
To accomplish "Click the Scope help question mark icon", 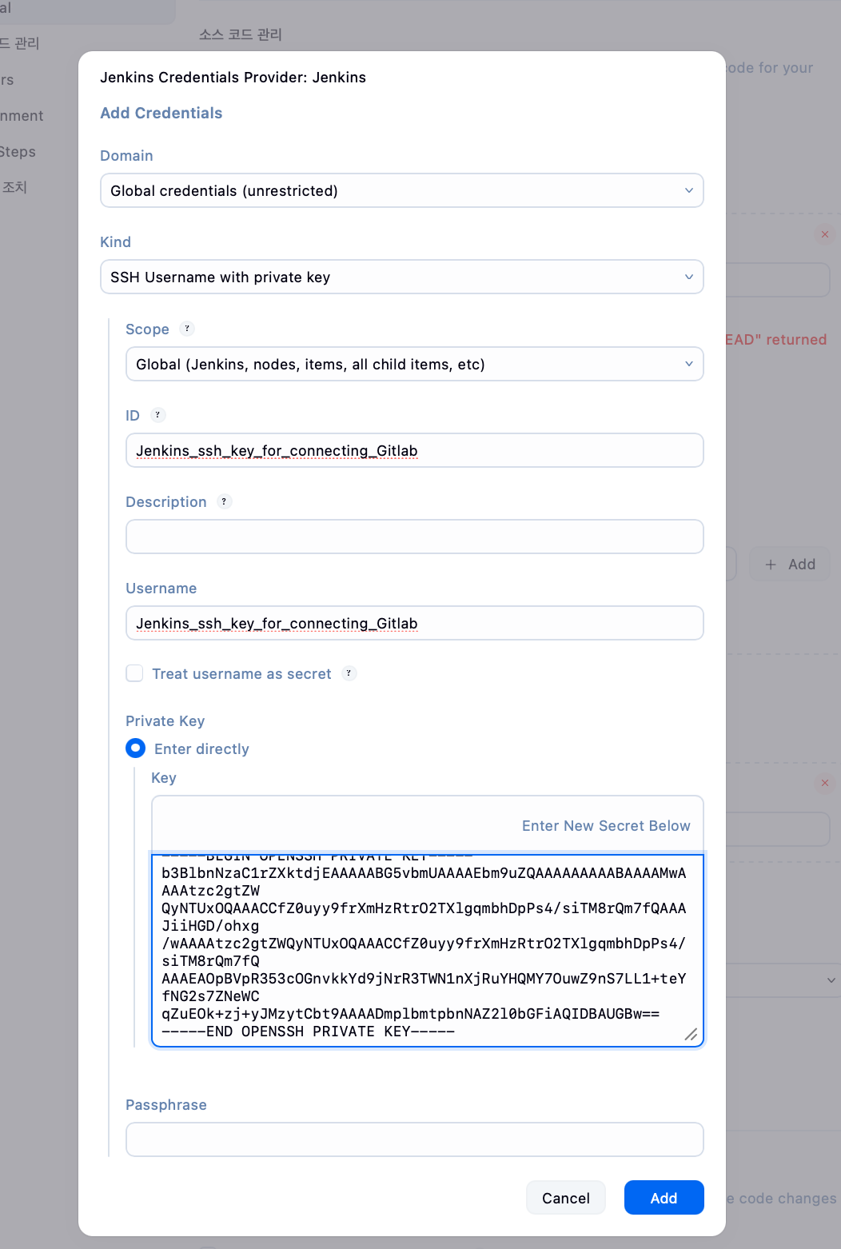I will coord(187,329).
